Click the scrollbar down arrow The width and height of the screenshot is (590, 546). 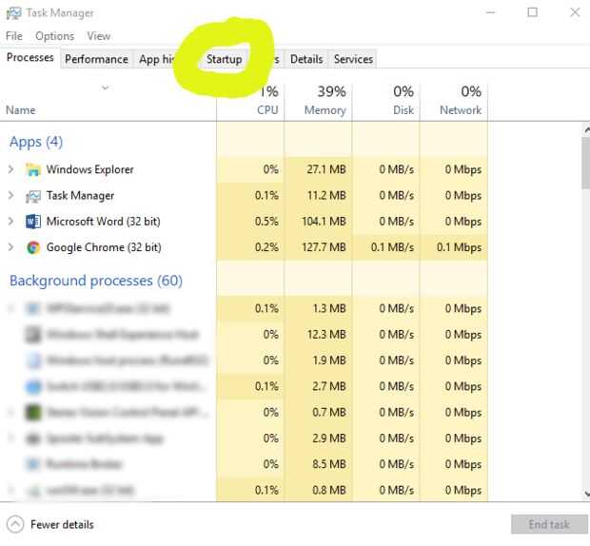click(x=586, y=493)
